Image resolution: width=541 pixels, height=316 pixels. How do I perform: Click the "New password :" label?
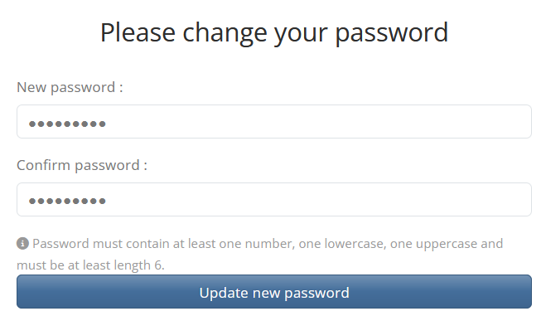(70, 87)
